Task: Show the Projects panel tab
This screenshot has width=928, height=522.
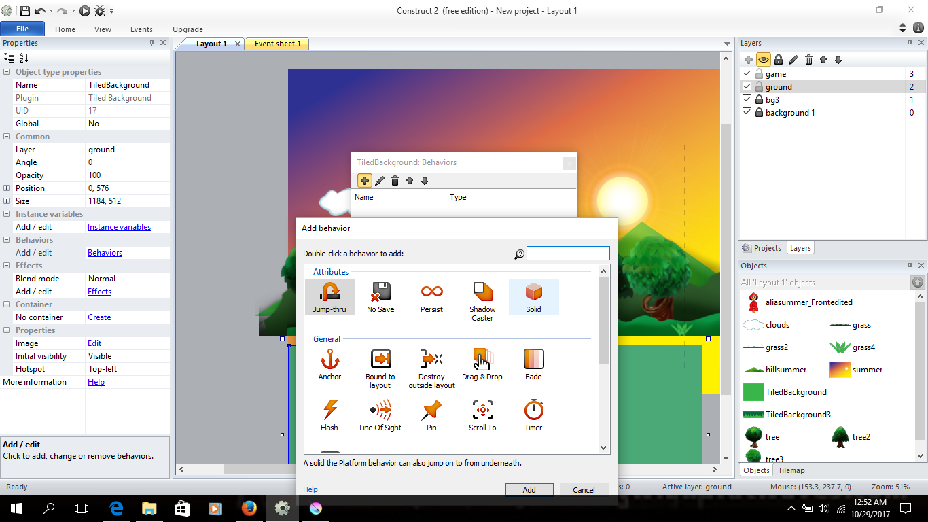Action: coord(762,248)
